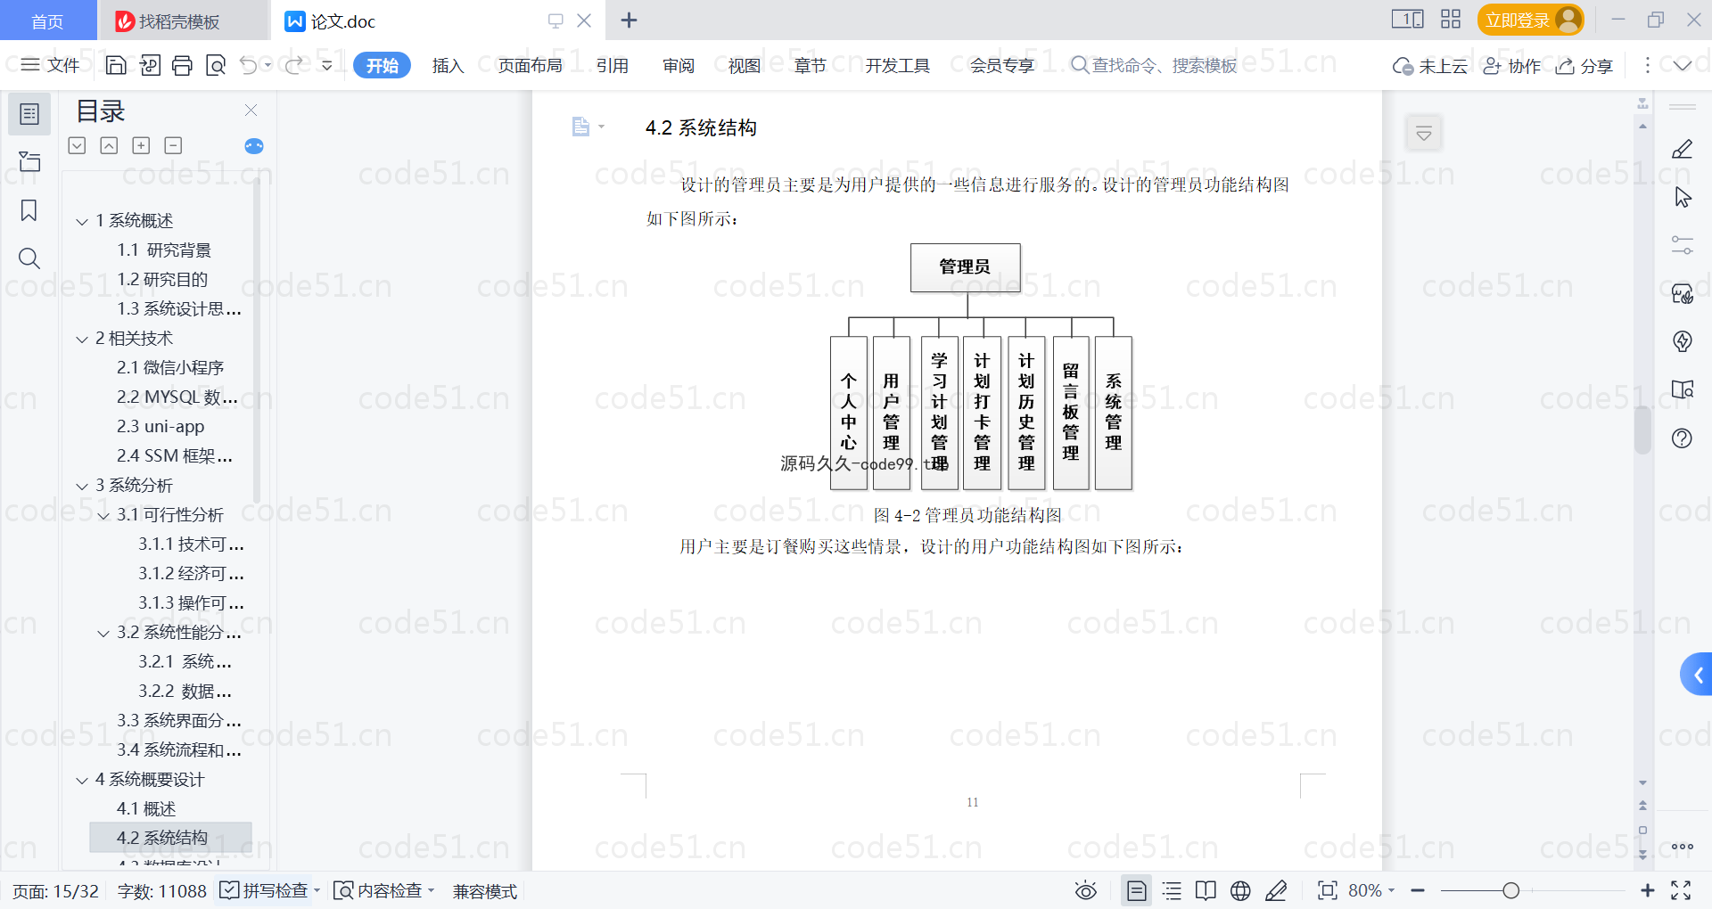Select the pen edit tool in right sidebar
This screenshot has width=1712, height=909.
click(x=1682, y=149)
